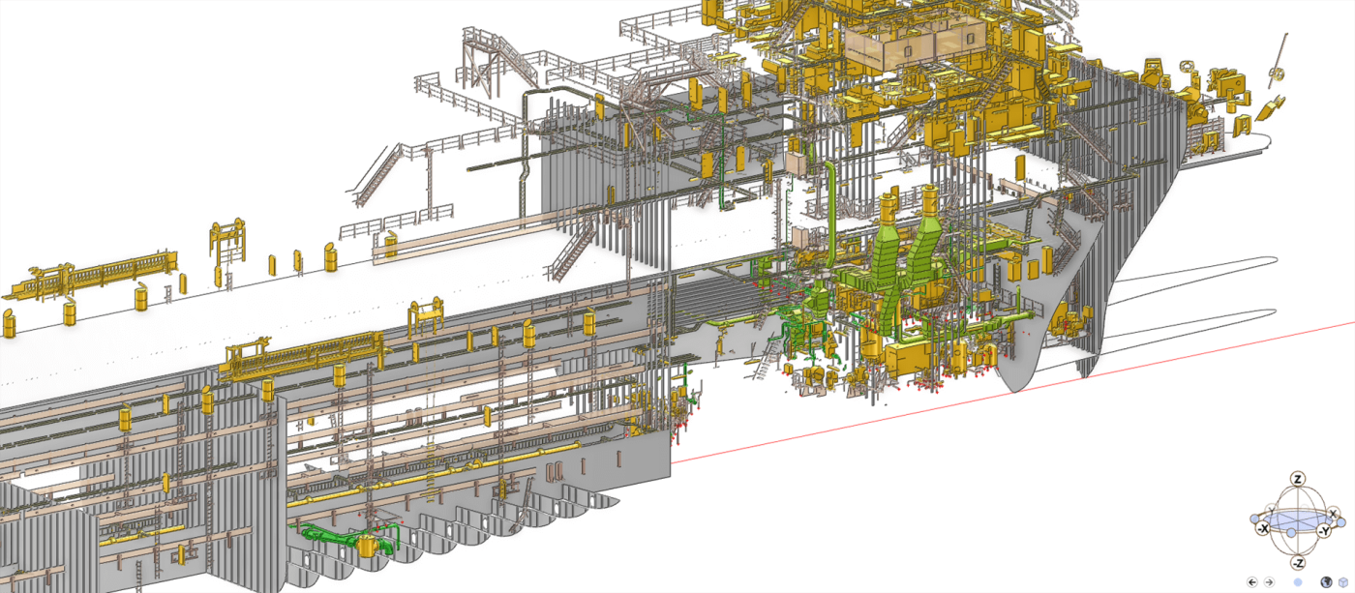Go to next view with the right arrow

click(1269, 582)
